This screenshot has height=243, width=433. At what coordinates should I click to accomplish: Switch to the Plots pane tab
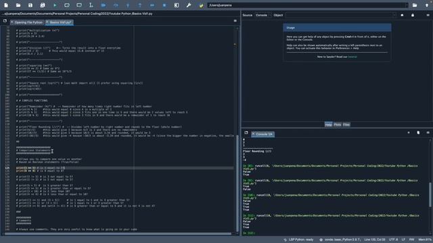(x=338, y=124)
